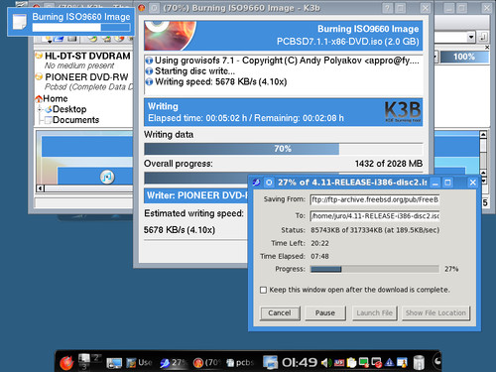Viewport: 496px width, 372px height.
Task: Select the PIONEER DVD-RW drive entry
Action: tap(86, 77)
